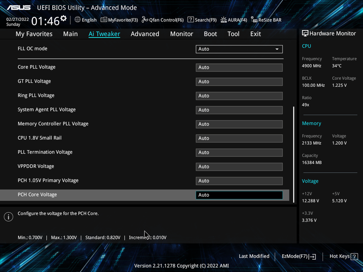This screenshot has height=272, width=363.
Task: Click PCH 1.05V Primary Voltage field
Action: (239, 181)
